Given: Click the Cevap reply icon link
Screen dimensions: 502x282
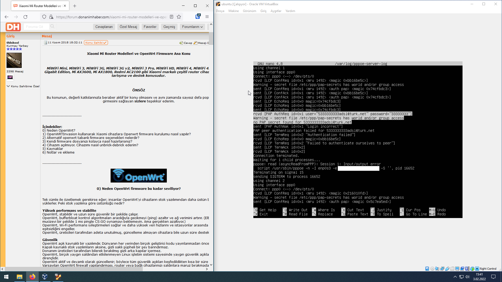Looking at the screenshot, I should click(x=186, y=43).
